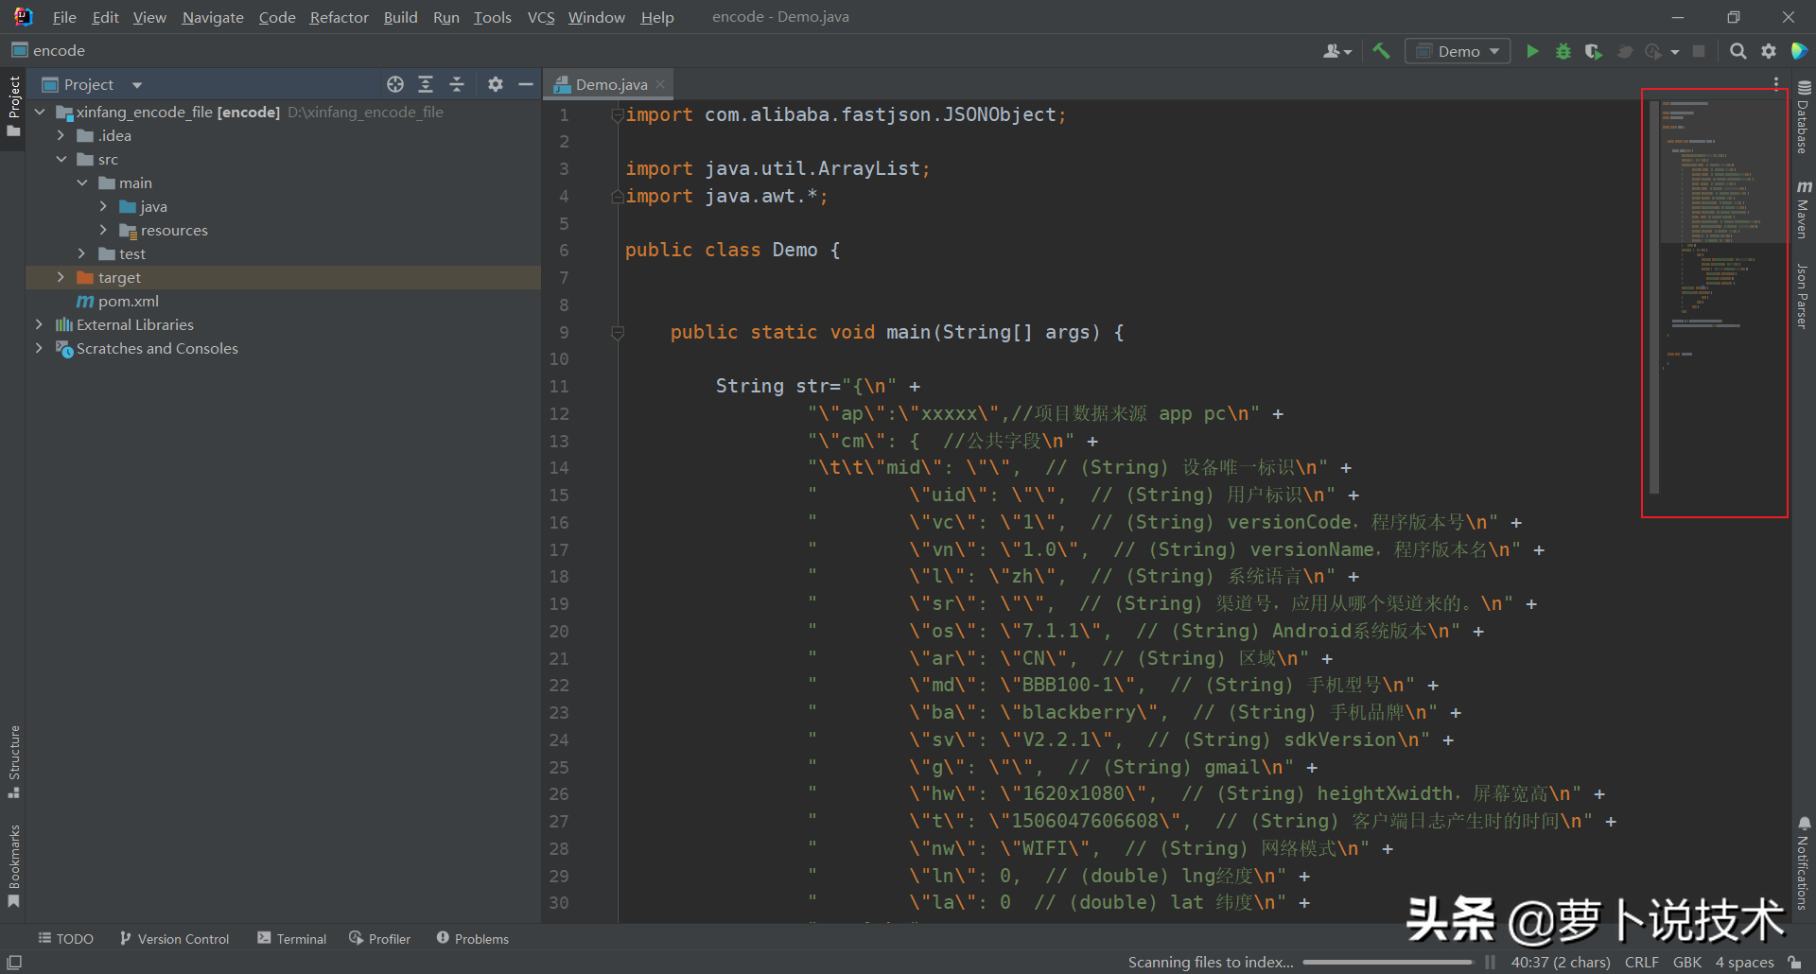Toggle the Structure tool window
Viewport: 1816px width, 974px height.
coord(13,759)
